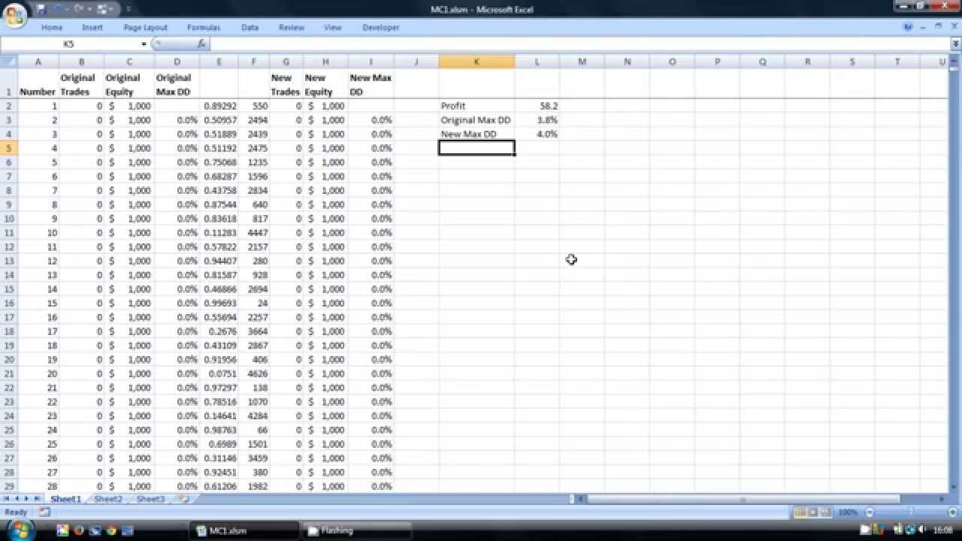Click the 100% zoom level button
The image size is (962, 541).
(847, 512)
